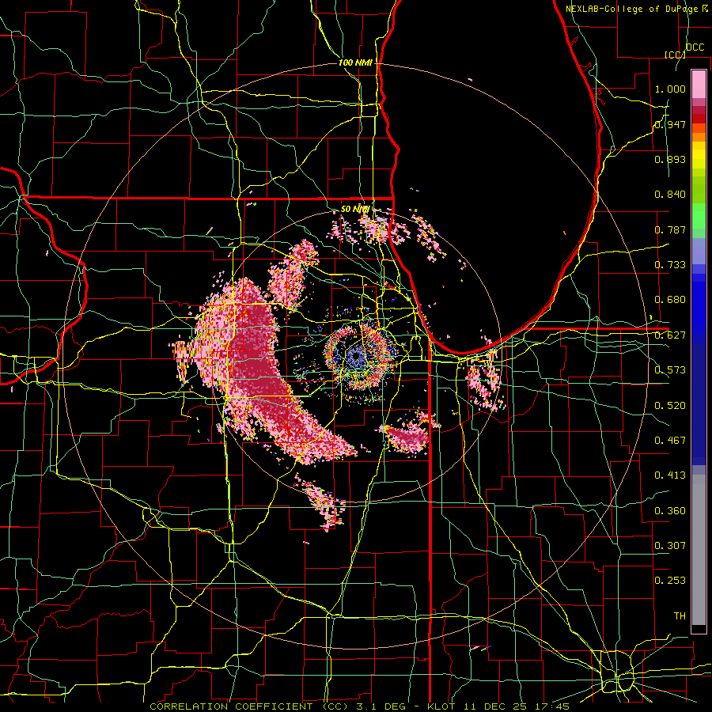
Task: Click the TH threshold label on scale
Action: pyautogui.click(x=680, y=616)
